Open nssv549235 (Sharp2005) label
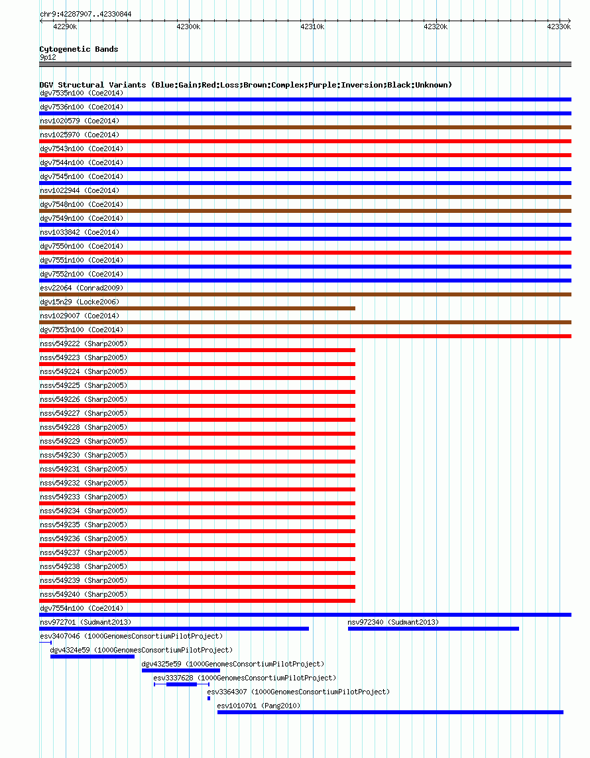590x758 pixels. click(x=84, y=525)
